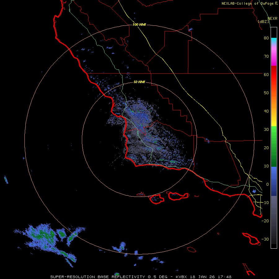Click the 40 dBZ scale label

[x=266, y=111]
